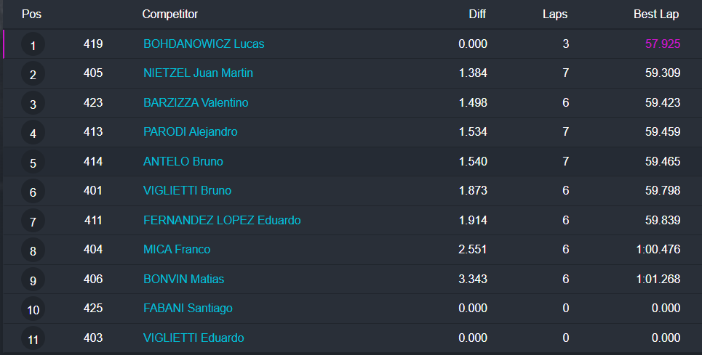Sort by the Laps column header
This screenshot has height=355, width=702.
555,15
